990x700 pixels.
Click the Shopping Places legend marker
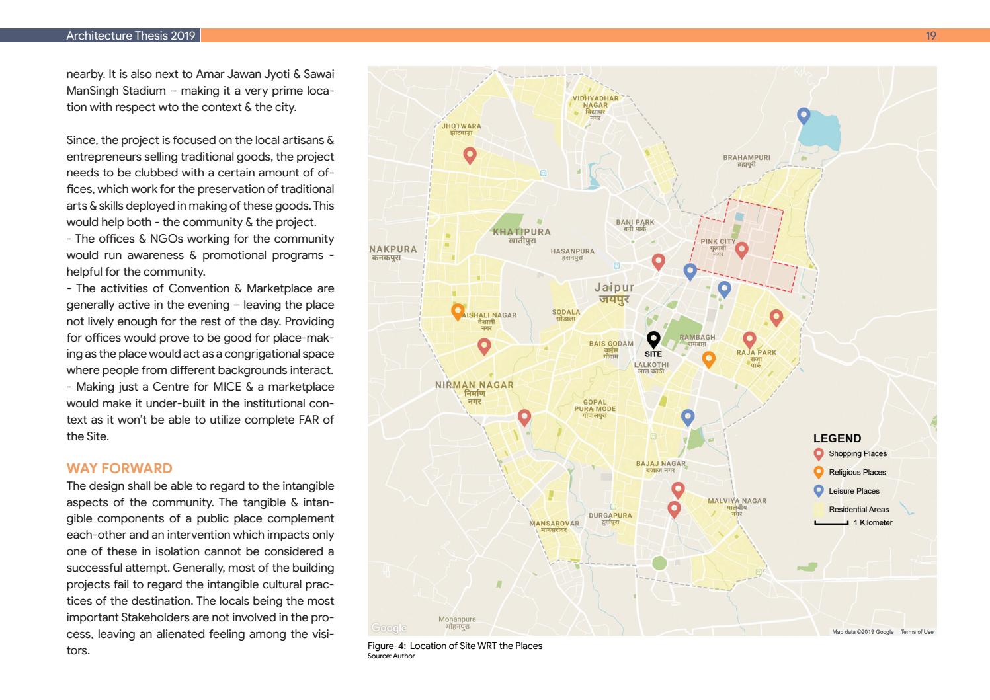(819, 454)
